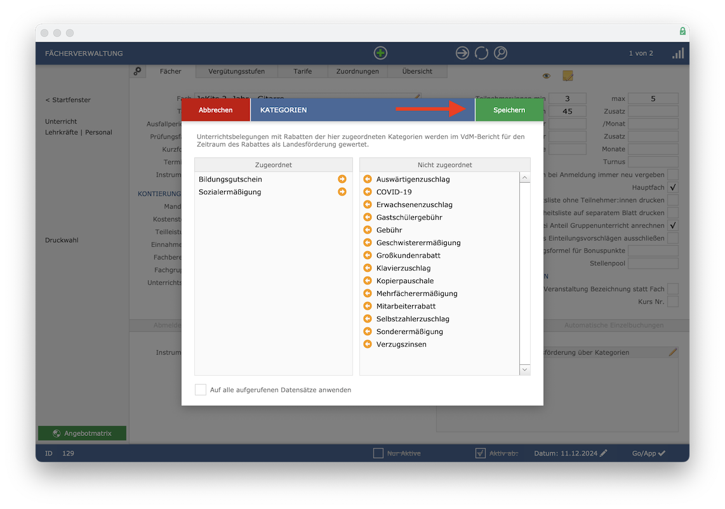Select the Bildungsgutschein entry text
The height and width of the screenshot is (509, 725).
tap(230, 180)
